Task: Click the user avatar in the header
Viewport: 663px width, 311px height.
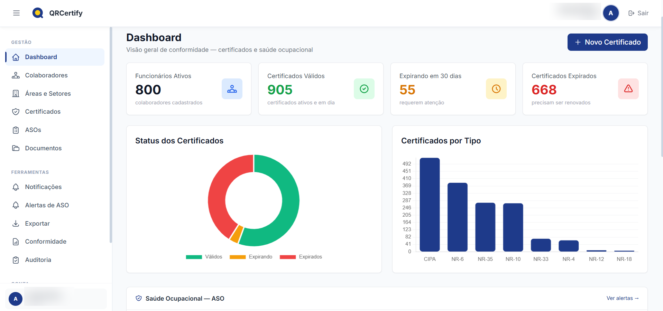Action: coord(611,13)
